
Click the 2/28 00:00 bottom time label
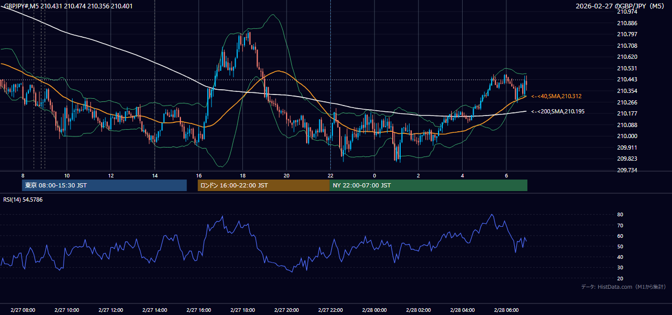tap(374, 310)
